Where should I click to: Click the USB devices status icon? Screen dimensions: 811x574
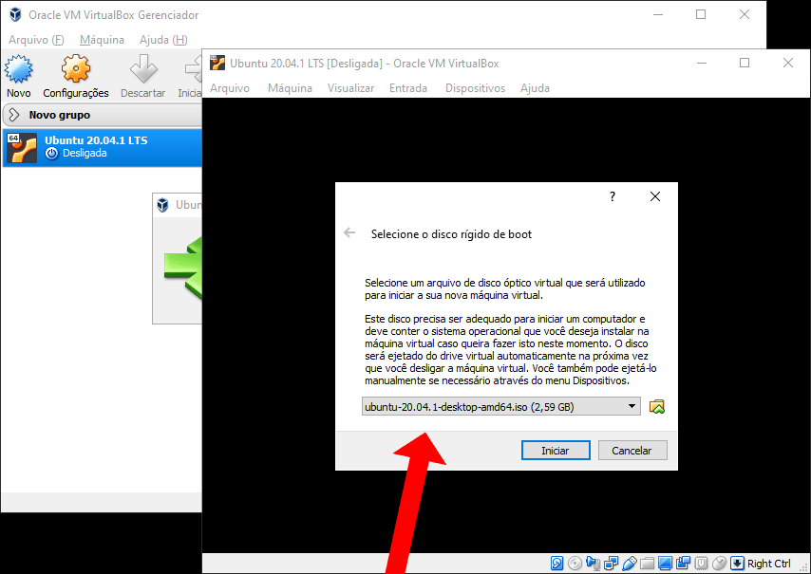coord(629,564)
